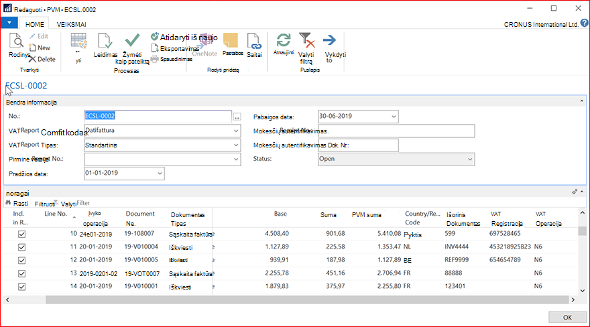590x327 pixels.
Task: Collapse the lines section chevron
Action: point(582,192)
